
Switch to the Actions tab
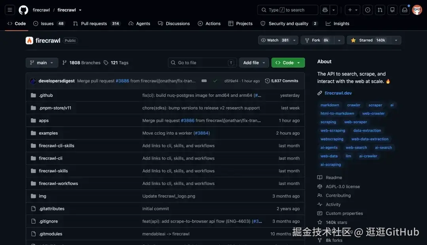coord(209,24)
